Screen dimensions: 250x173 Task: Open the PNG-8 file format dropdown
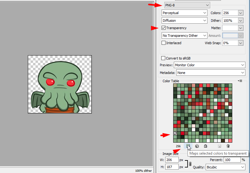click(x=187, y=5)
